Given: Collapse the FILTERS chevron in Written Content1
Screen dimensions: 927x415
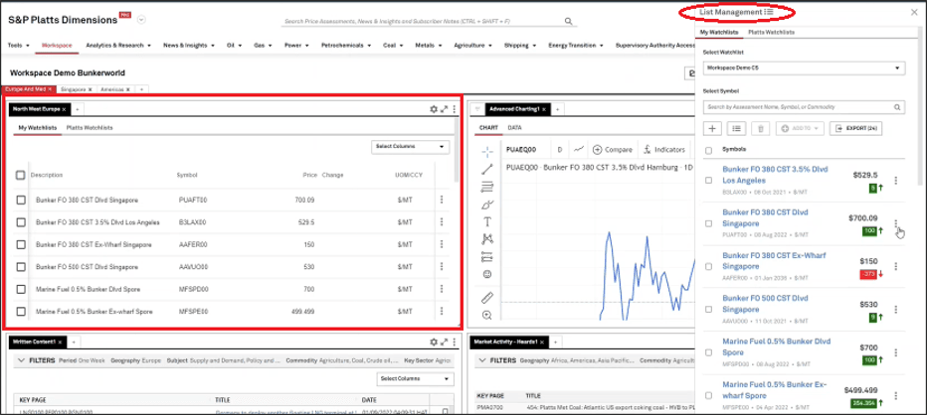Looking at the screenshot, I should tap(21, 359).
